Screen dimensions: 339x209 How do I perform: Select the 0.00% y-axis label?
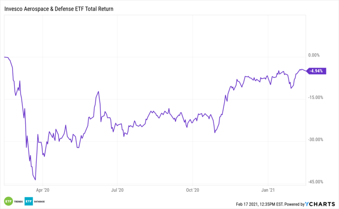314,55
